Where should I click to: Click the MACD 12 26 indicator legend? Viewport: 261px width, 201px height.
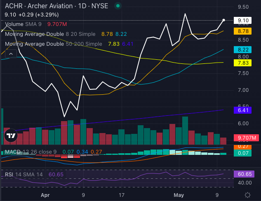click(x=53, y=152)
